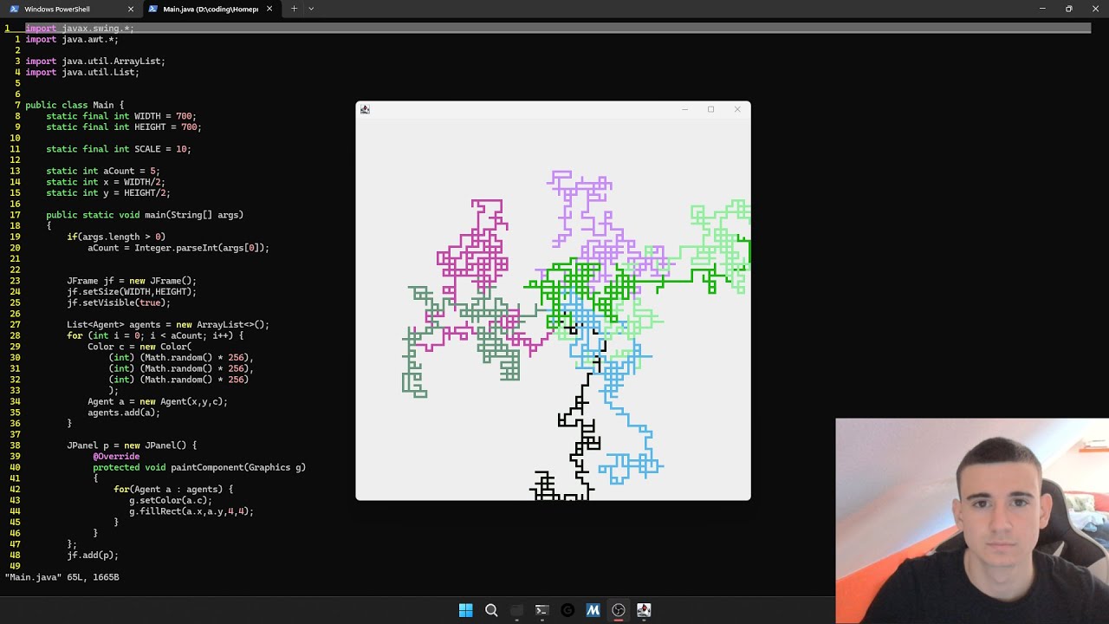Viewport: 1109px width, 624px height.
Task: Click 'JFrame jf = new JFrame();' line
Action: coord(132,281)
